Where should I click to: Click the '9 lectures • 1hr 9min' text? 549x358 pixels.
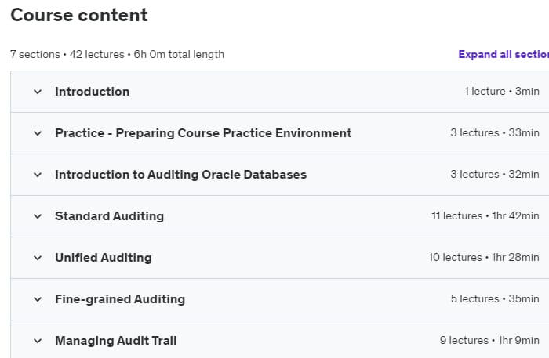(489, 340)
